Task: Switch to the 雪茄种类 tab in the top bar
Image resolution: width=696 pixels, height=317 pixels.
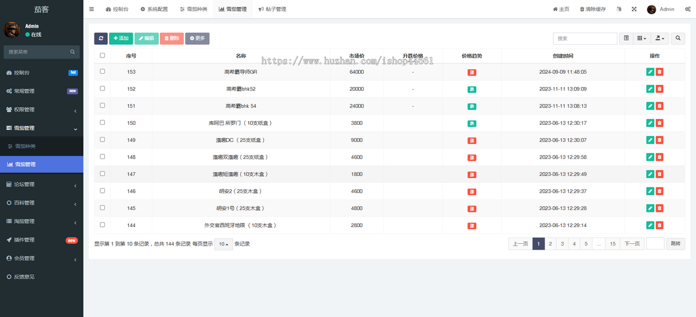Action: click(193, 9)
